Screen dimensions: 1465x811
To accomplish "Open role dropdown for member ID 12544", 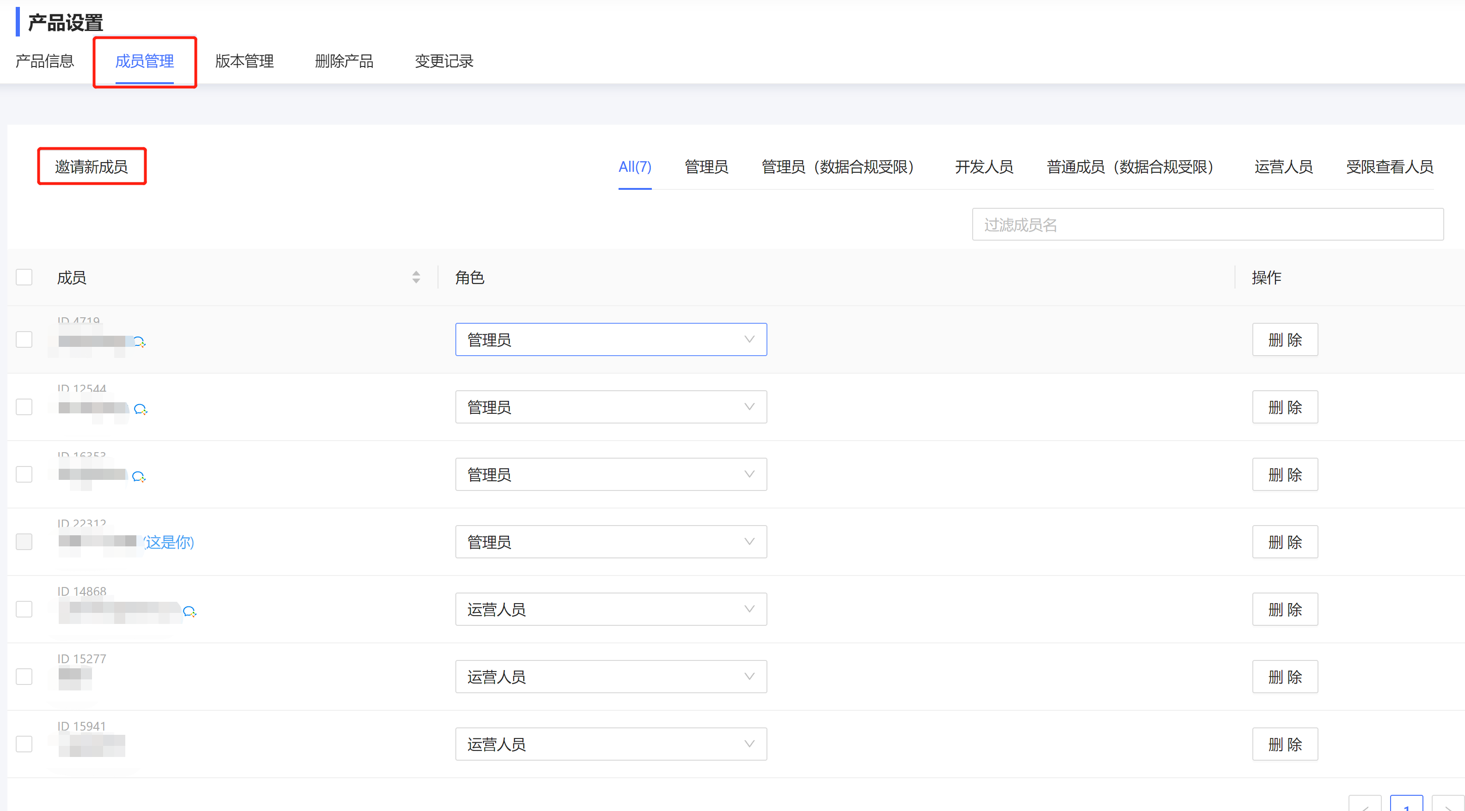I will pyautogui.click(x=611, y=407).
